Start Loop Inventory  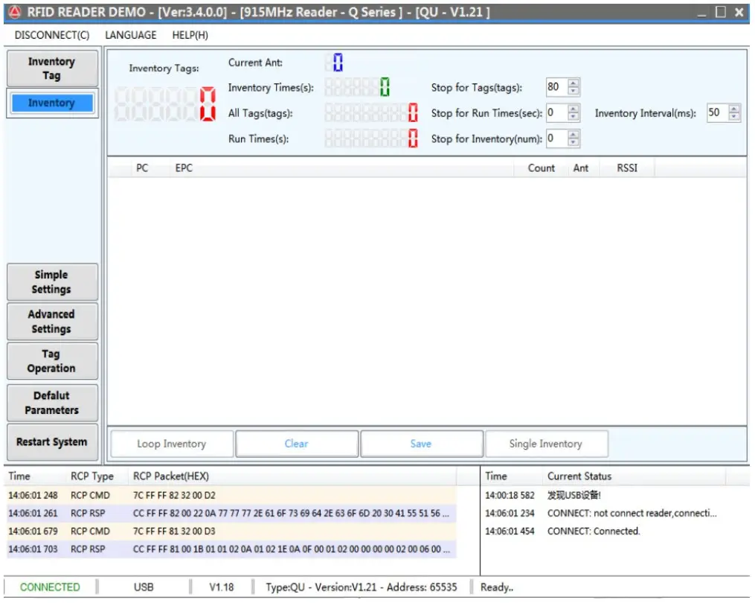(x=172, y=444)
